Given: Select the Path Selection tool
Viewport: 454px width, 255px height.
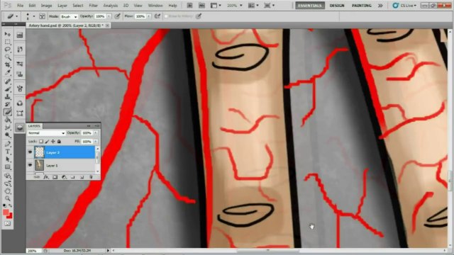Looking at the screenshot, I should 8,159.
